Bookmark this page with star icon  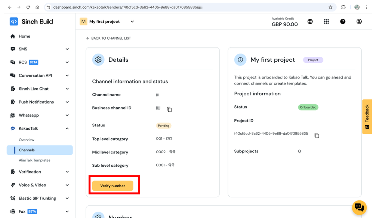coord(330,7)
